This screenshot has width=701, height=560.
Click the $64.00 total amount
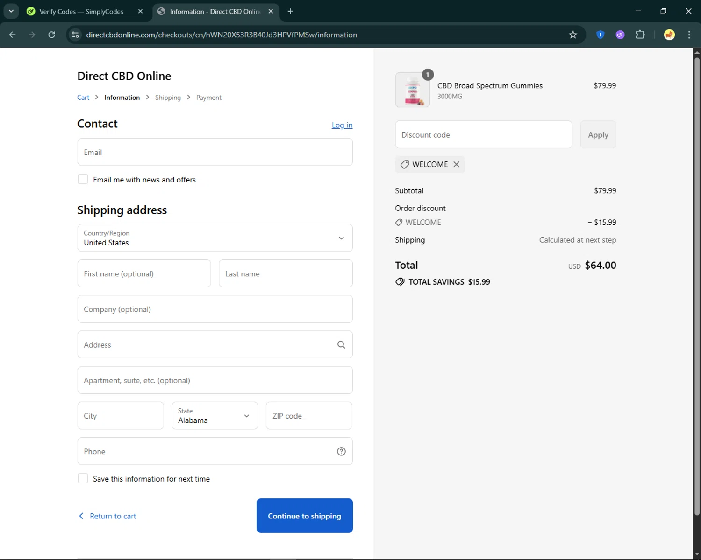601,266
